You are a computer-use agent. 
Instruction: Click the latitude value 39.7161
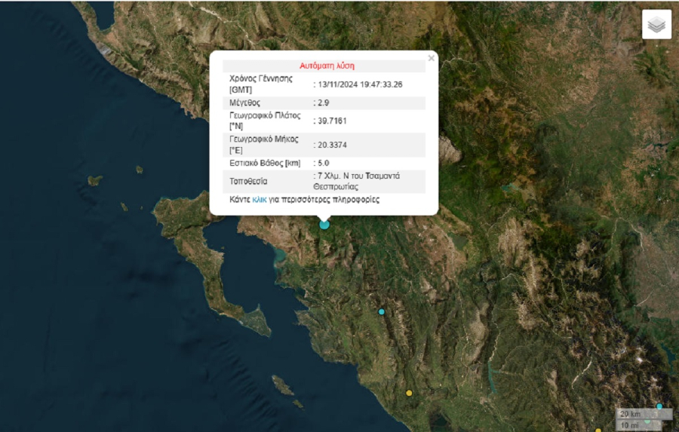pyautogui.click(x=333, y=121)
